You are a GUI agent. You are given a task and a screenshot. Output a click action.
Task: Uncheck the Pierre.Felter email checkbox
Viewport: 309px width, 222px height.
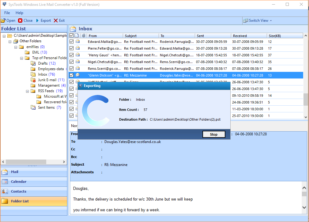point(72,48)
